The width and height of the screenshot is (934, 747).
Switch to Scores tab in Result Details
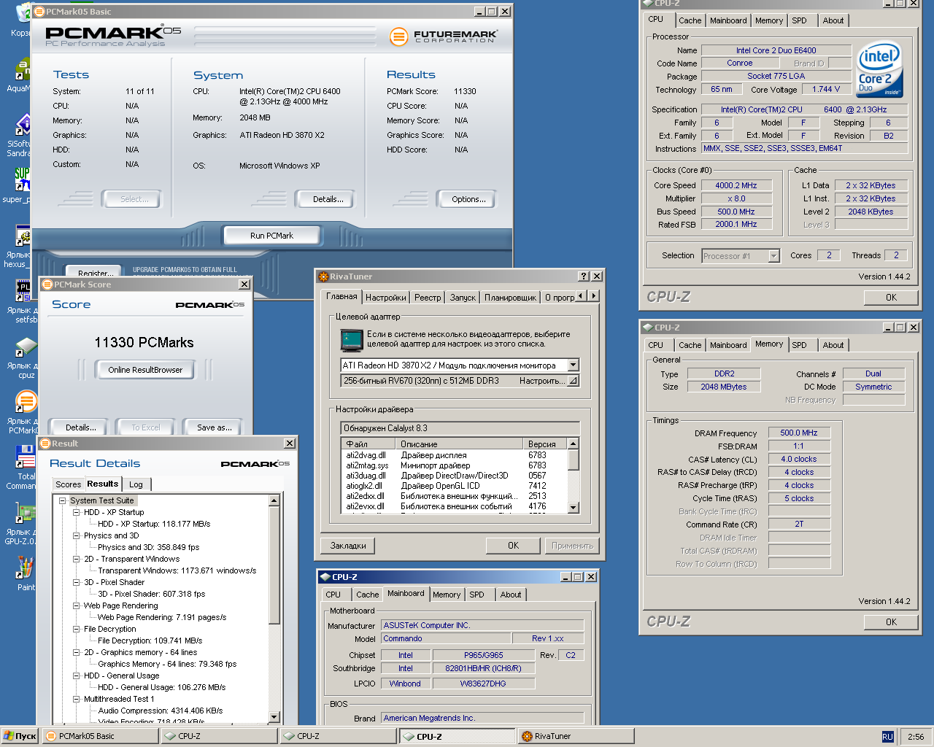(68, 484)
